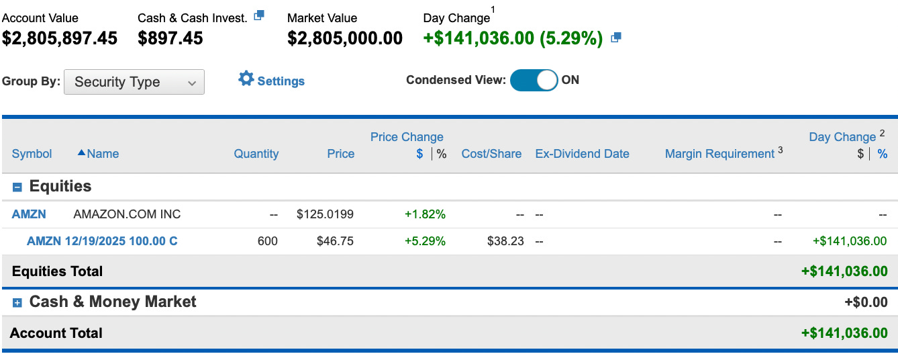Sort by the Quantity column header
The width and height of the screenshot is (898, 354).
(x=256, y=154)
